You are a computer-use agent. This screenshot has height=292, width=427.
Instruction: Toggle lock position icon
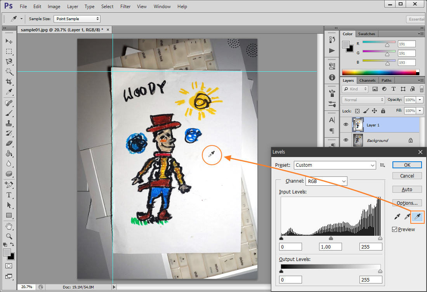pos(375,111)
